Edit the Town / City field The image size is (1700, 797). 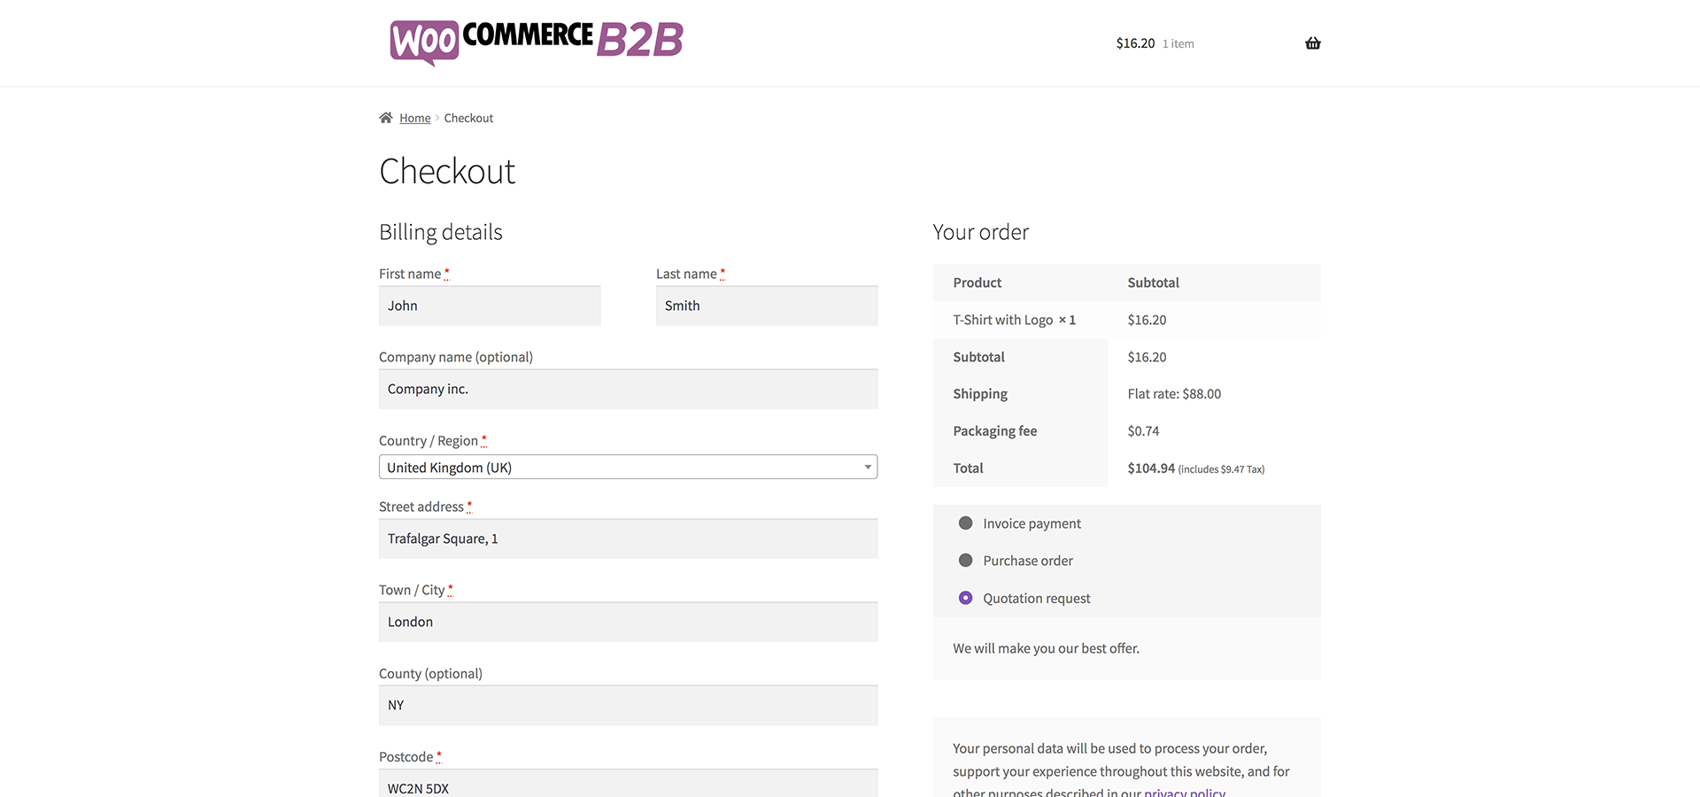tap(628, 623)
